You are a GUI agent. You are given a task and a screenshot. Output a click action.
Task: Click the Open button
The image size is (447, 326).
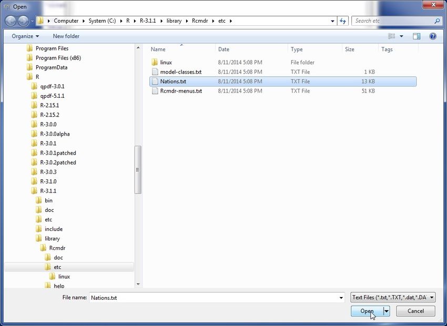367,311
